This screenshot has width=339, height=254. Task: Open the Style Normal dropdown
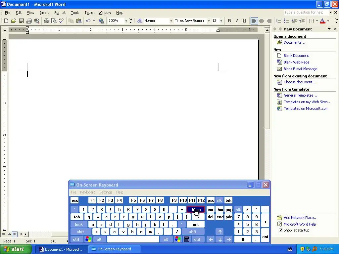[171, 21]
